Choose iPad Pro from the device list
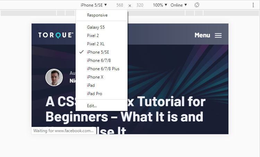This screenshot has width=260, height=157. click(x=102, y=94)
